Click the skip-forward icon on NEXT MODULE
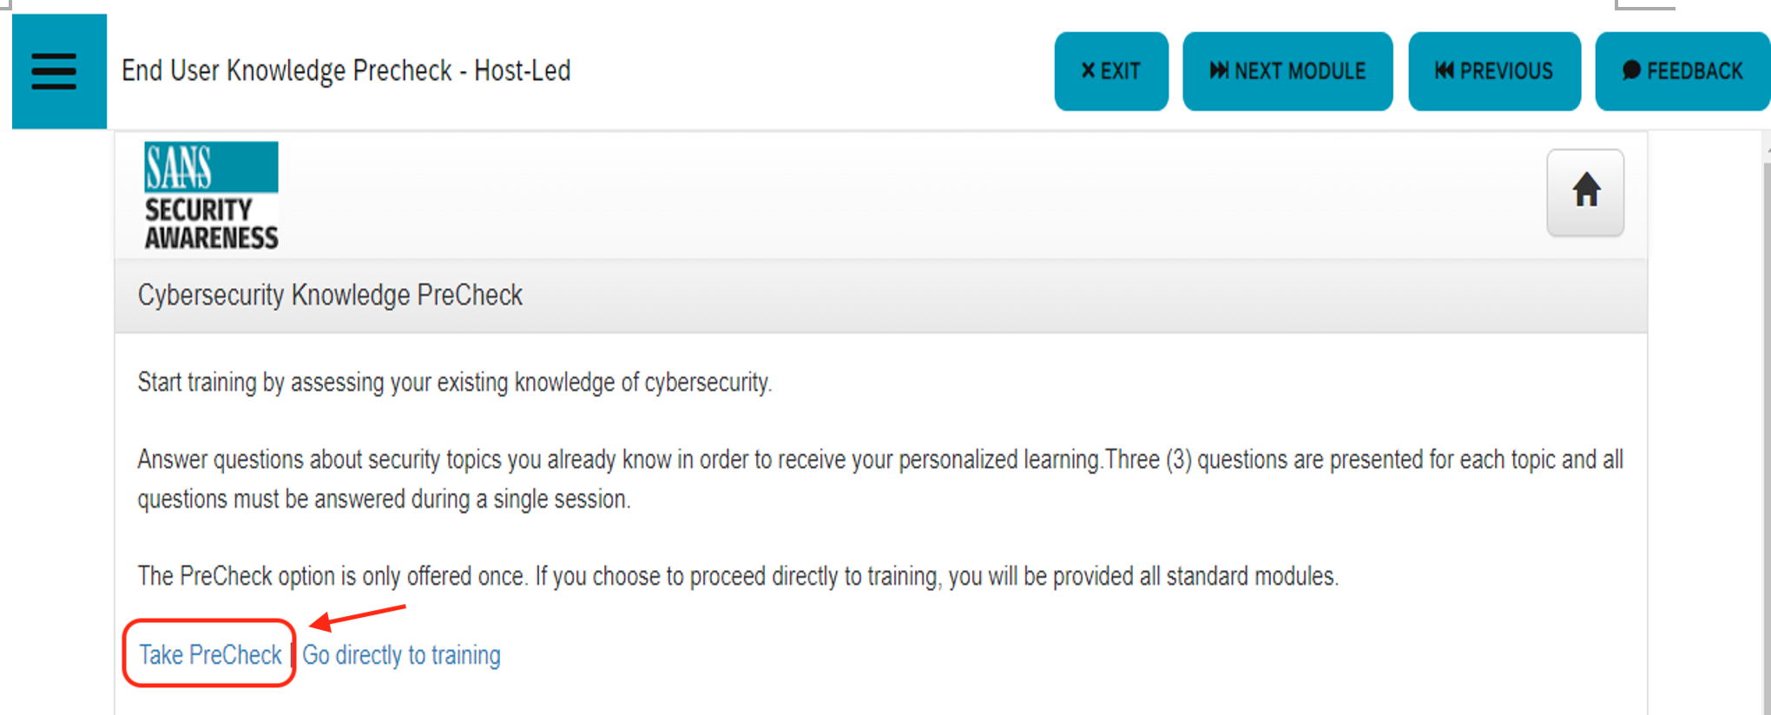This screenshot has width=1771, height=715. [x=1219, y=71]
